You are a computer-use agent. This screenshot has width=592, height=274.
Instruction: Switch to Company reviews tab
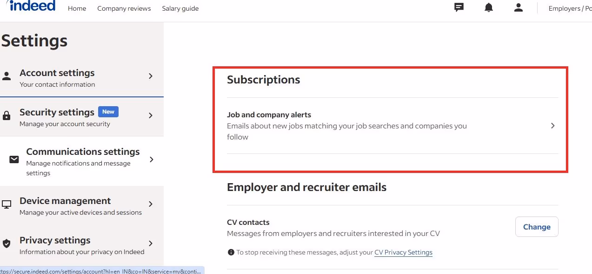coord(124,8)
